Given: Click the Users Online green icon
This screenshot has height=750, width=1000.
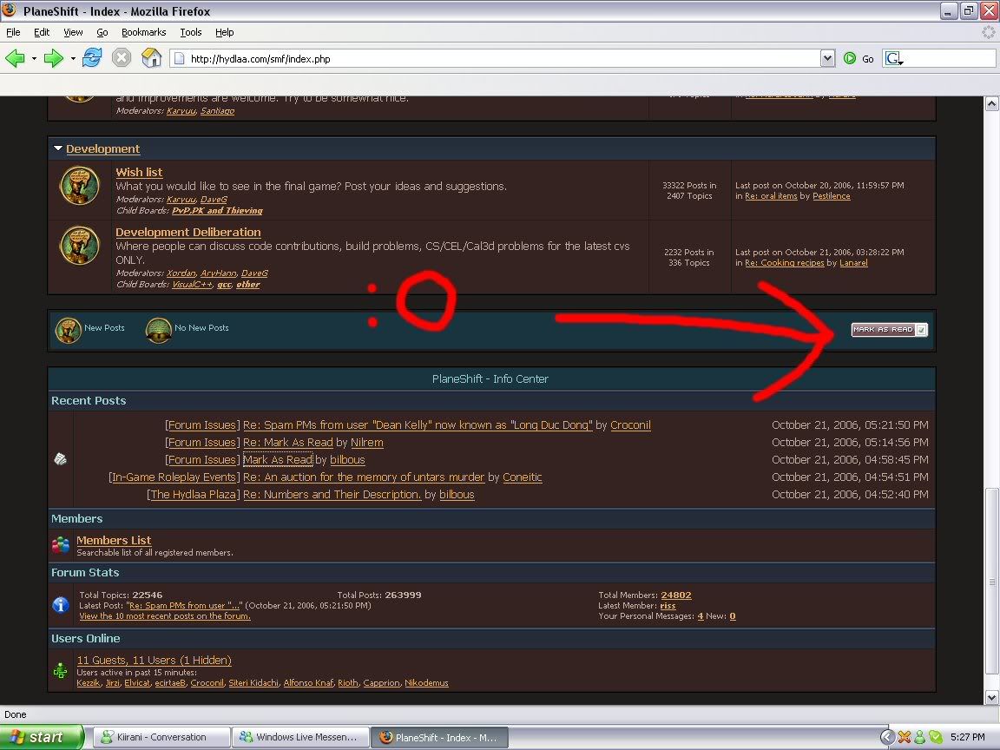Looking at the screenshot, I should [61, 671].
